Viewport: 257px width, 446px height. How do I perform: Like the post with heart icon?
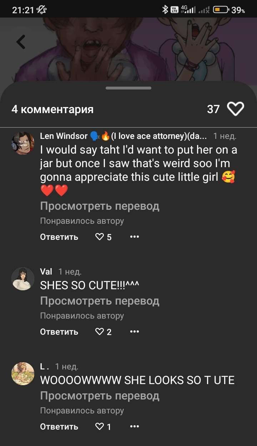pyautogui.click(x=236, y=109)
